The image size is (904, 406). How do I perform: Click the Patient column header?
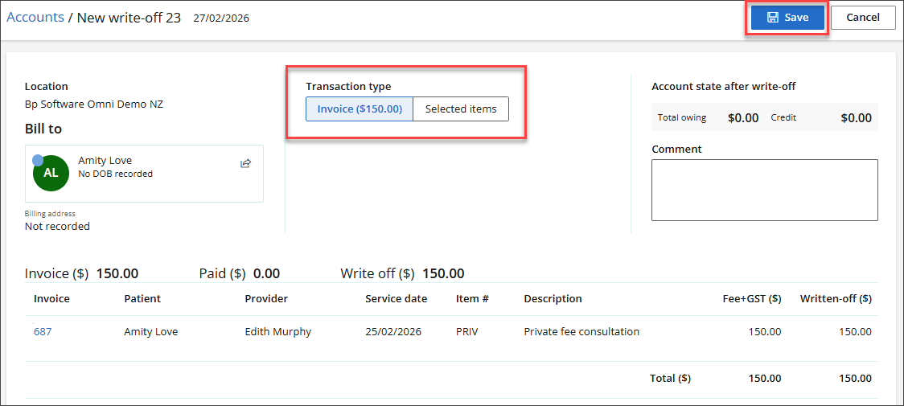(142, 298)
